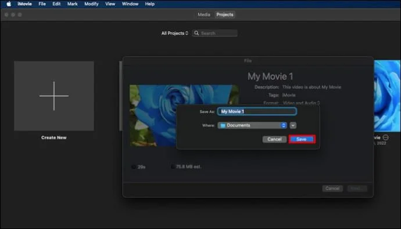The height and width of the screenshot is (229, 401).
Task: Click the Save button
Action: [x=302, y=139]
